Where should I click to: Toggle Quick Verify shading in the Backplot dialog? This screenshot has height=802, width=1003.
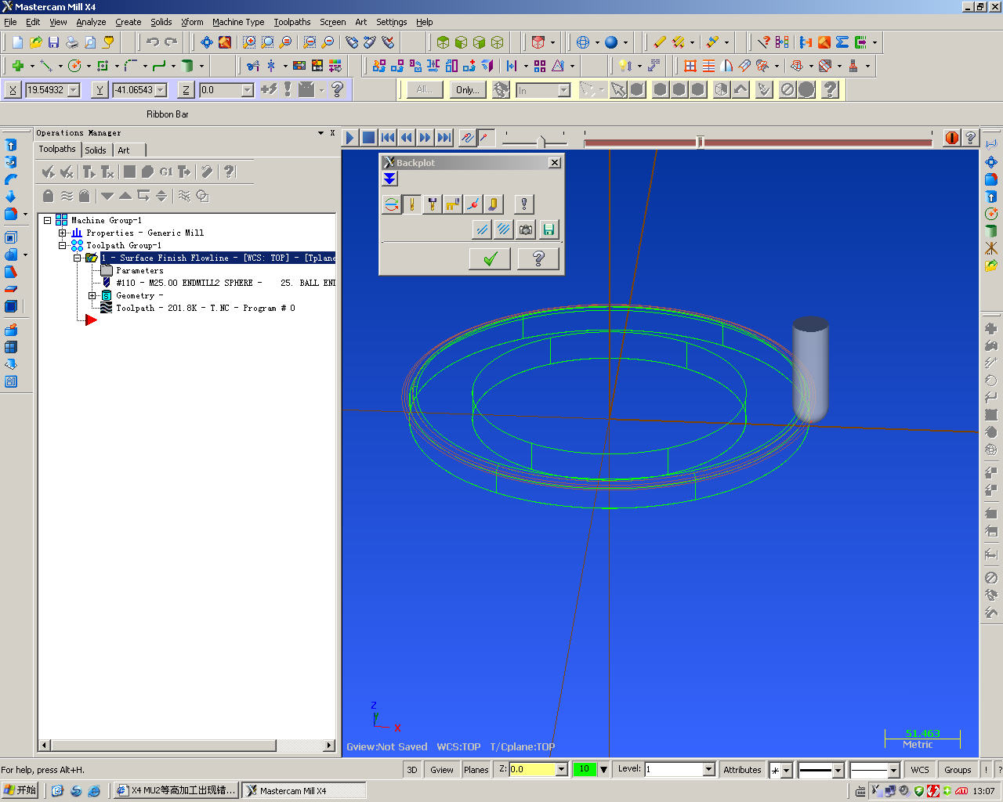coord(493,204)
